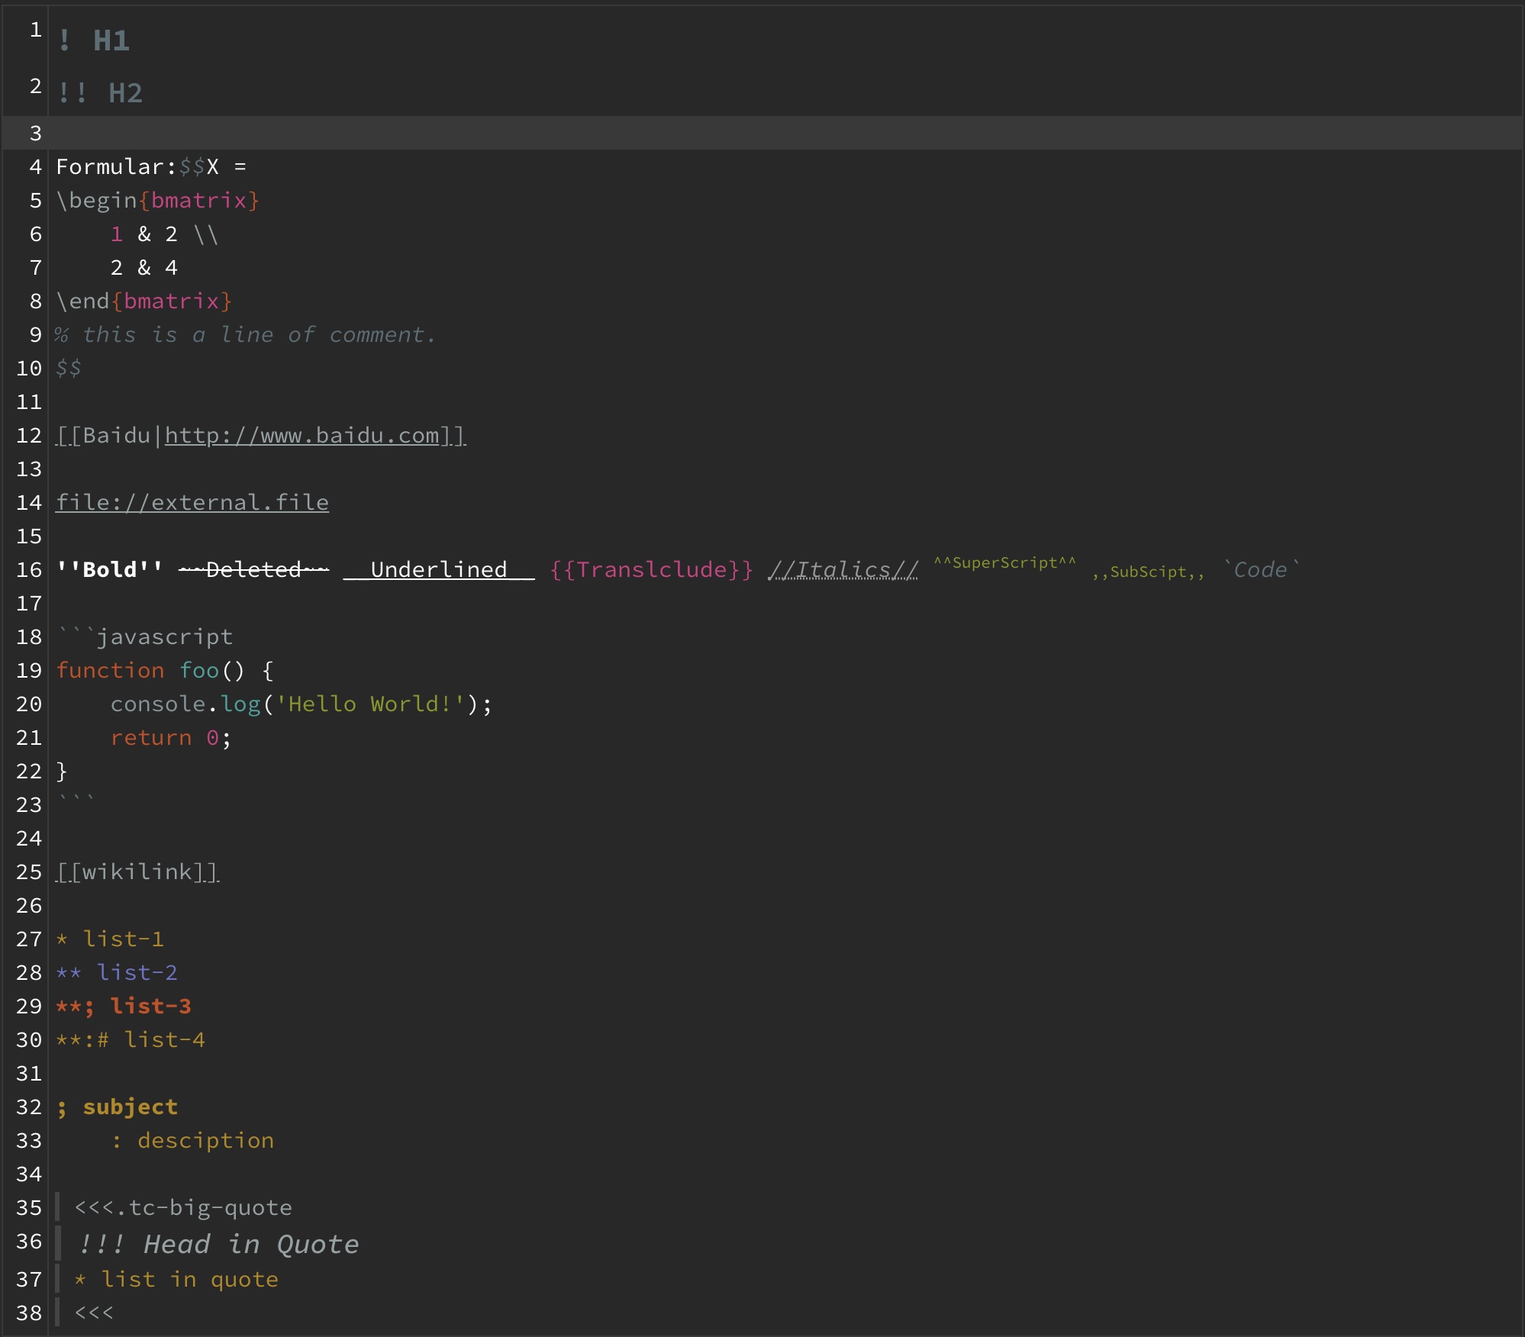
Task: Click line number 3 in gutter
Action: [x=35, y=134]
